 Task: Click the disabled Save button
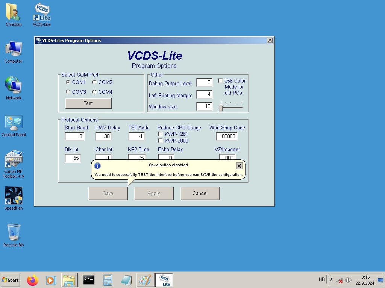point(108,193)
